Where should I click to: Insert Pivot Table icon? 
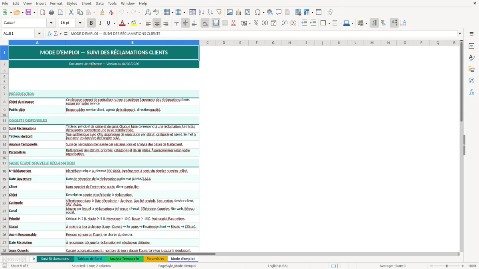tap(247, 12)
